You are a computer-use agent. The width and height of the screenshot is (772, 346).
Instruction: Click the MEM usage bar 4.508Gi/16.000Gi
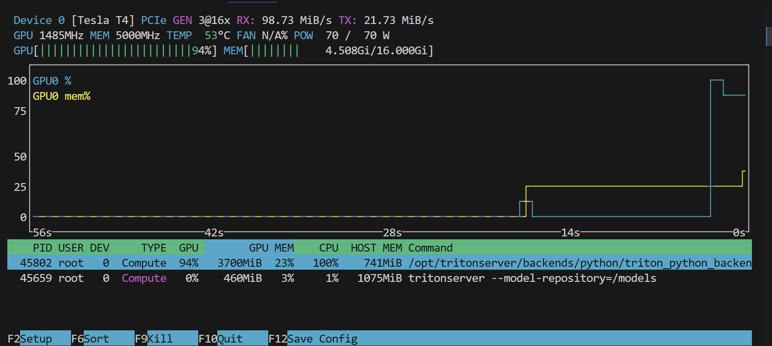pos(328,50)
